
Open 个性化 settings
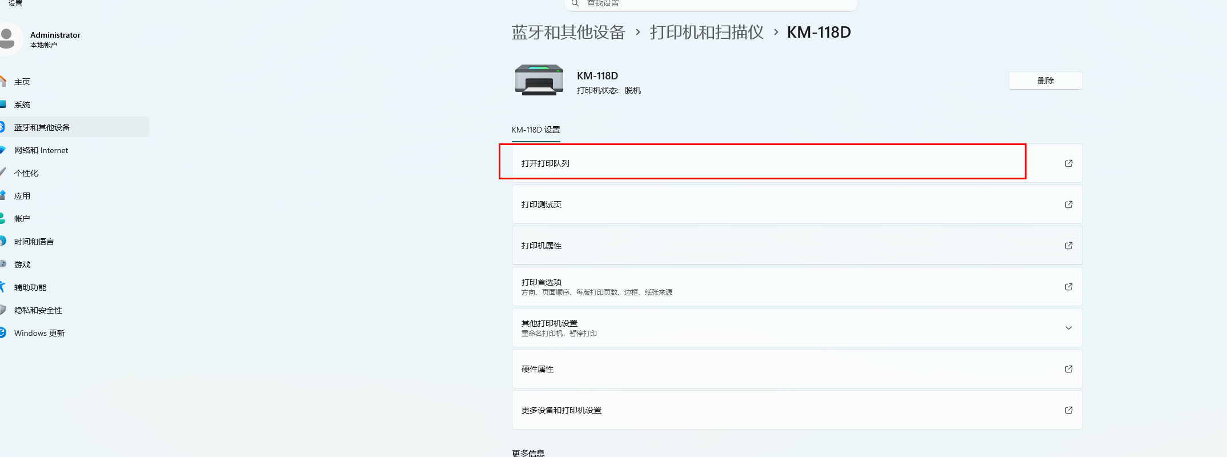[x=74, y=173]
